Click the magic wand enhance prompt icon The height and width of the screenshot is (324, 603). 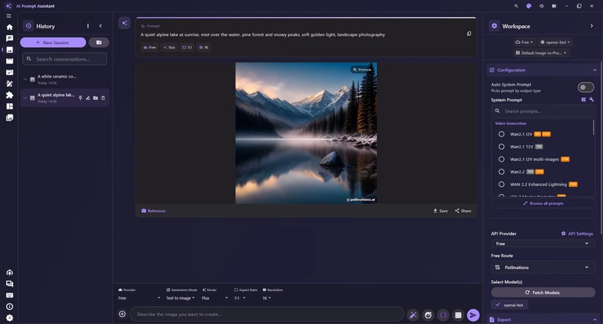tap(413, 315)
